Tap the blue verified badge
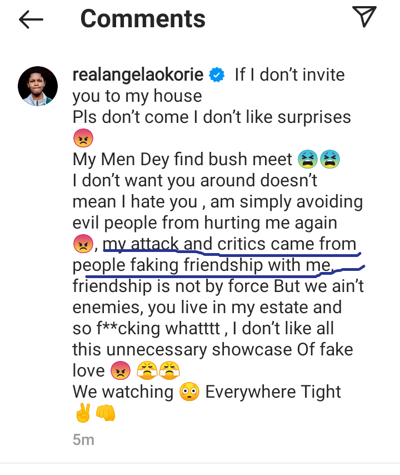 tap(217, 75)
